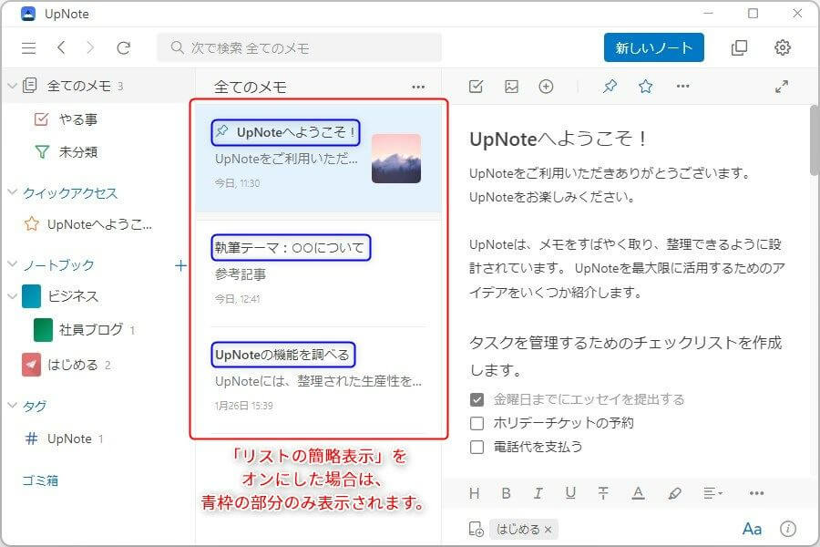This screenshot has height=547, width=820.
Task: Open the 社員ブログ notebook
Action: click(x=90, y=330)
